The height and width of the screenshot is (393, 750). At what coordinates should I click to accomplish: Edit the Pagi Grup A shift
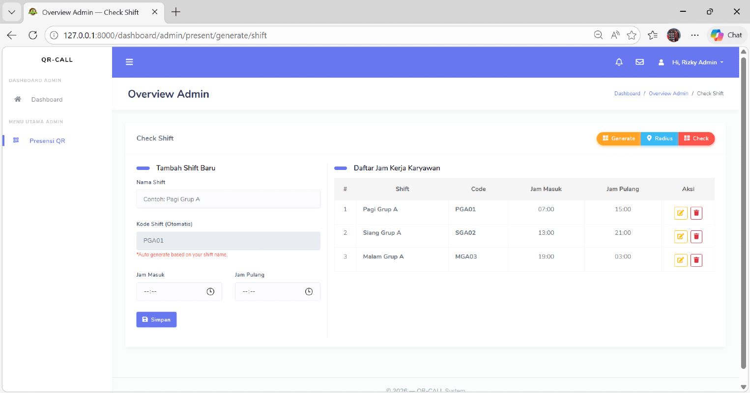point(681,213)
